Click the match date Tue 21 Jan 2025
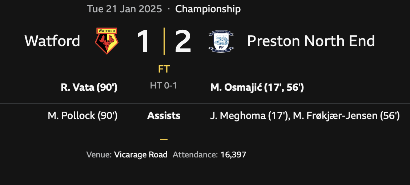 (124, 9)
